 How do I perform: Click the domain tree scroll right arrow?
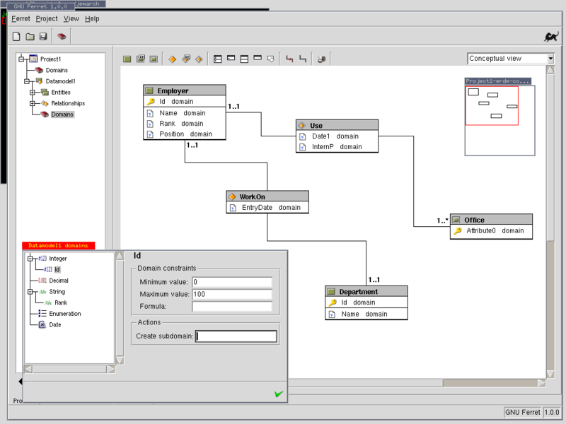pyautogui.click(x=111, y=369)
